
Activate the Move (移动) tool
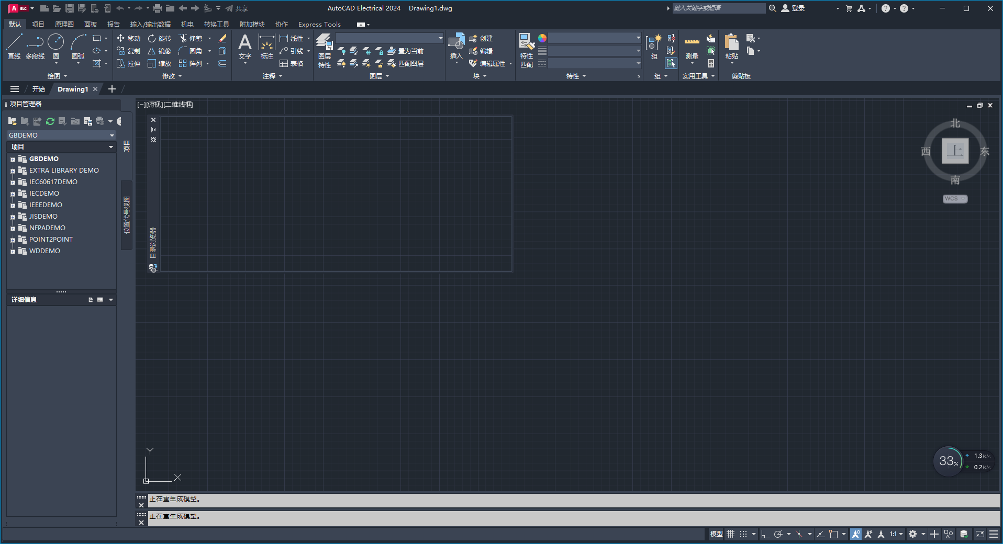(129, 38)
